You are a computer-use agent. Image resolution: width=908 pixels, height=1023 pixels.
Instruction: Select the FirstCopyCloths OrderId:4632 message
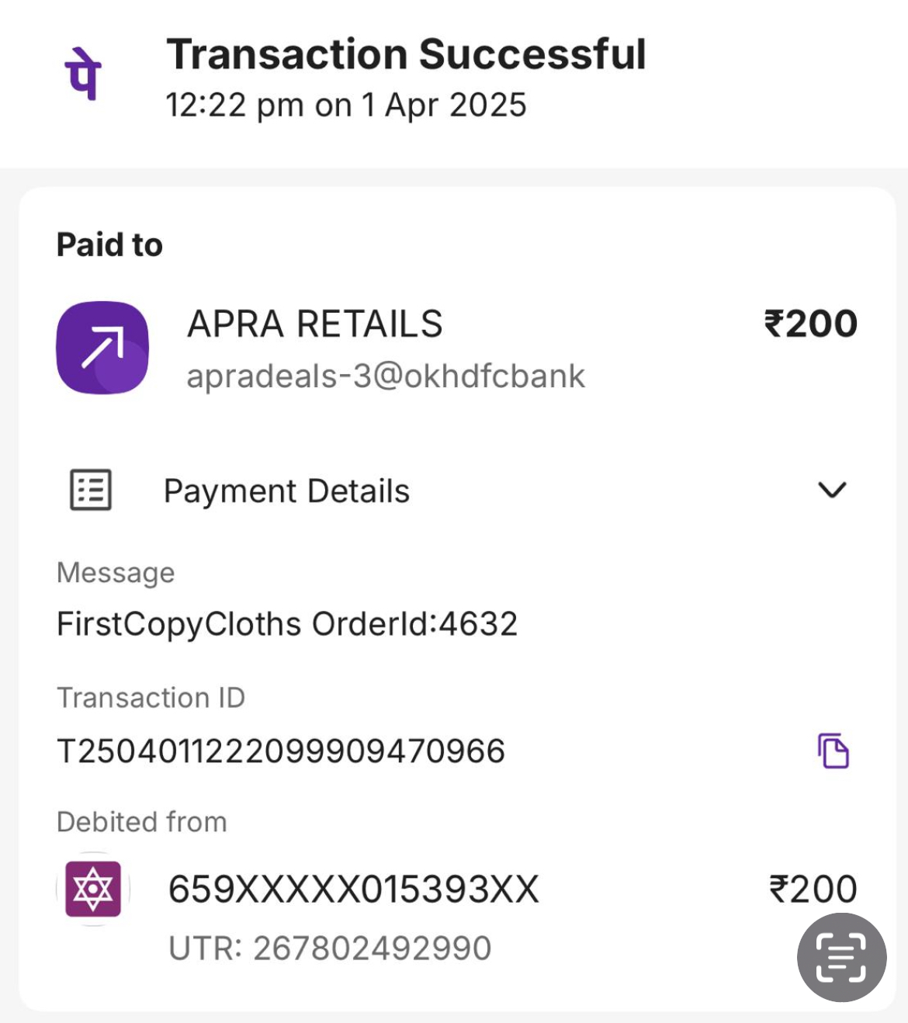coord(287,624)
